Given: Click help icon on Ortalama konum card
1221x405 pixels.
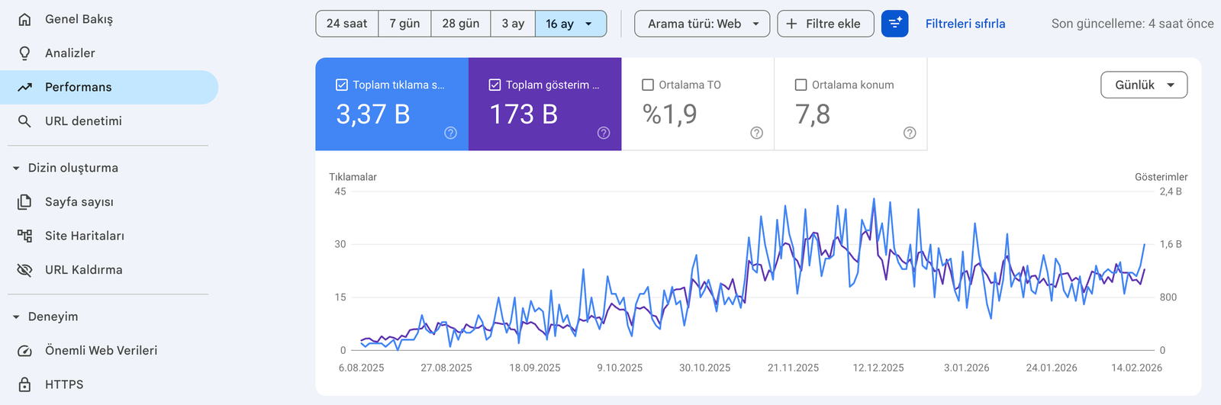Looking at the screenshot, I should point(910,133).
